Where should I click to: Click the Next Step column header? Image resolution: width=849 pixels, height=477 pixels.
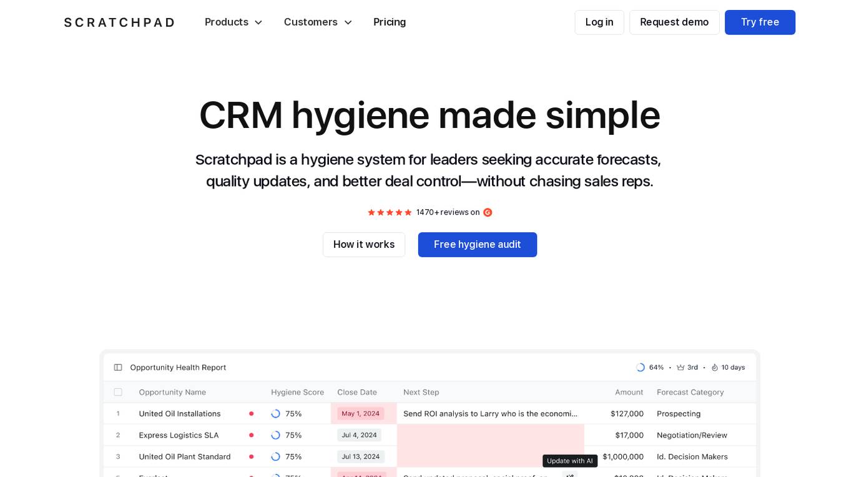pyautogui.click(x=421, y=392)
